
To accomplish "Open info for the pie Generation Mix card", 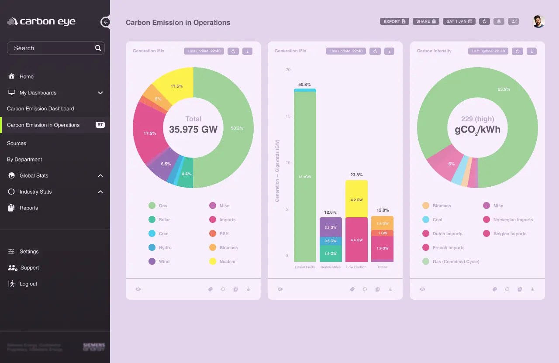I will coord(247,51).
